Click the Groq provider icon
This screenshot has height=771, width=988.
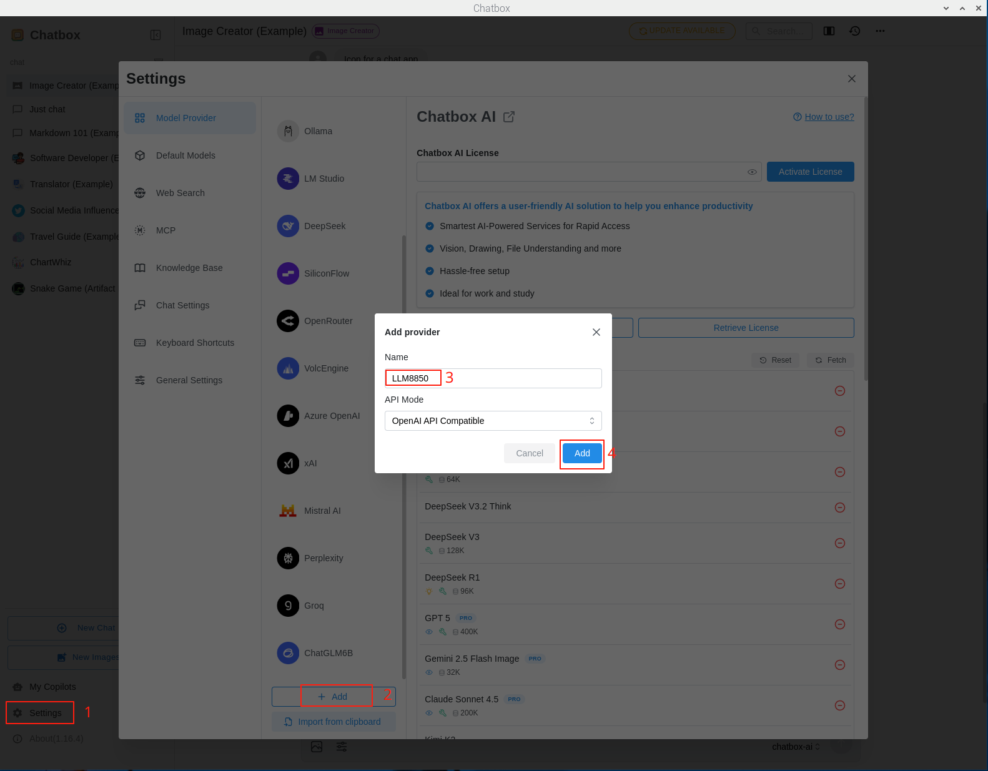[288, 606]
